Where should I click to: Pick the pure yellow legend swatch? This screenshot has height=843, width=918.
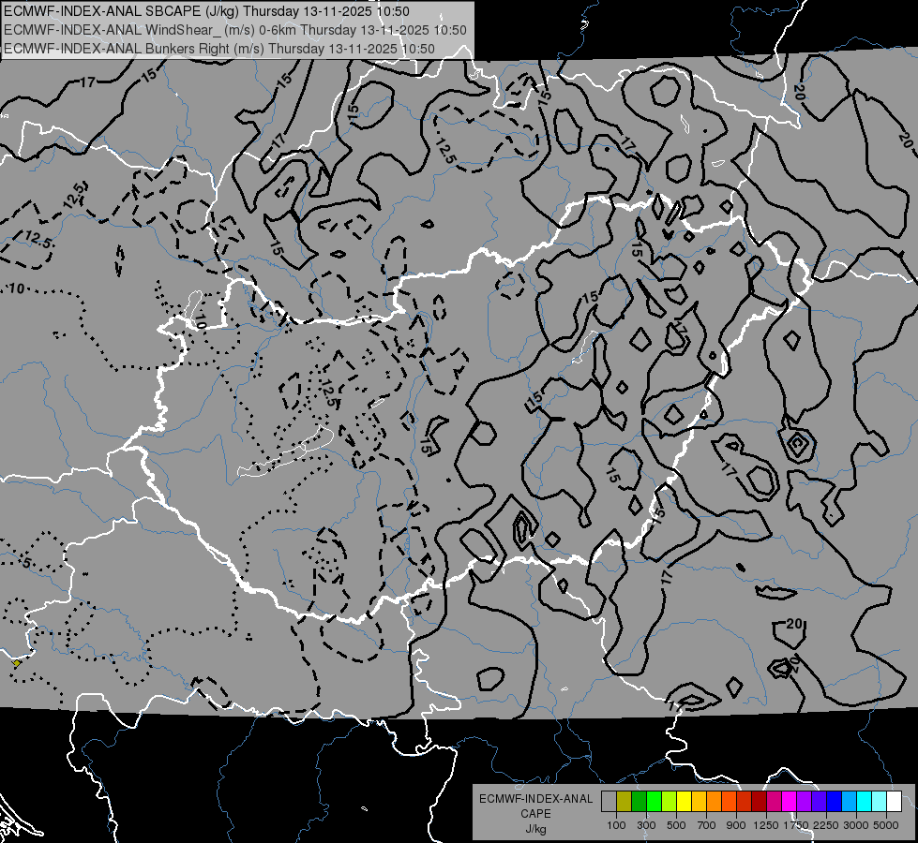pyautogui.click(x=684, y=802)
